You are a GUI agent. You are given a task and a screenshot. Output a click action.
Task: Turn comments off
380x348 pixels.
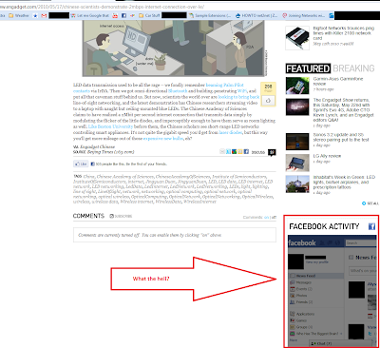point(274,218)
